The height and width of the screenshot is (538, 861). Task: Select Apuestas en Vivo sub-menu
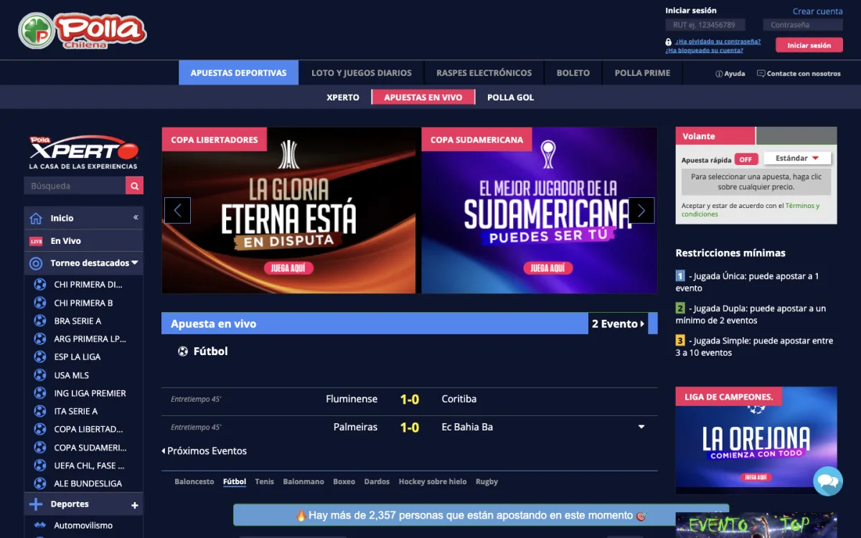coord(423,98)
